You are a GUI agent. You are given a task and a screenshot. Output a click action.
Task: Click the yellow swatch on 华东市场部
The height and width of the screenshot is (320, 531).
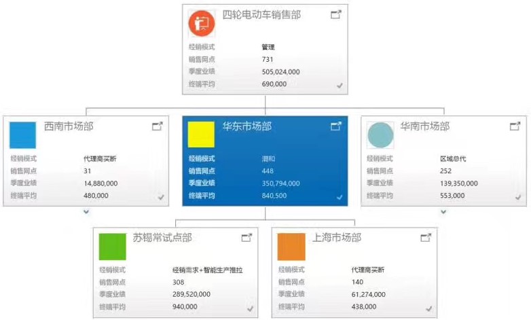point(201,135)
